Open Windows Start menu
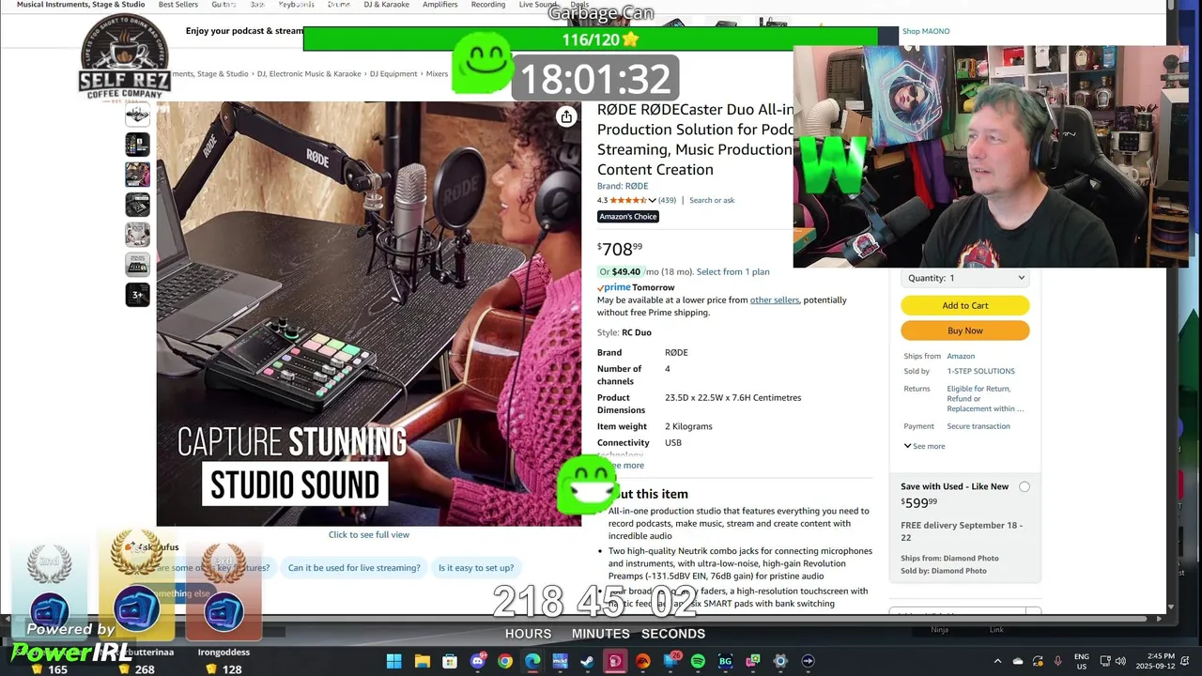Screen dimensions: 1202x676 point(393,661)
